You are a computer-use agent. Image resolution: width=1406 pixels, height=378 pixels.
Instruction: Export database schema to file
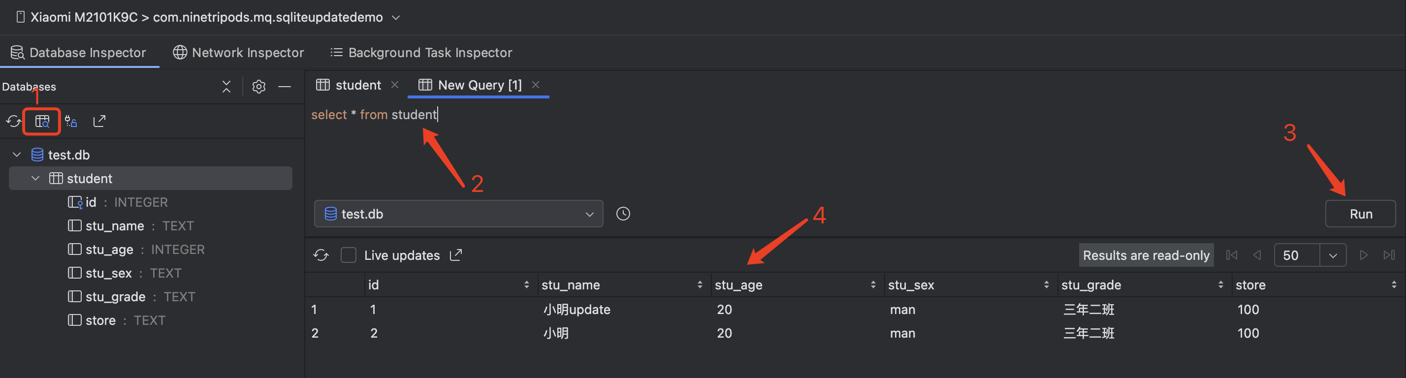tap(99, 121)
